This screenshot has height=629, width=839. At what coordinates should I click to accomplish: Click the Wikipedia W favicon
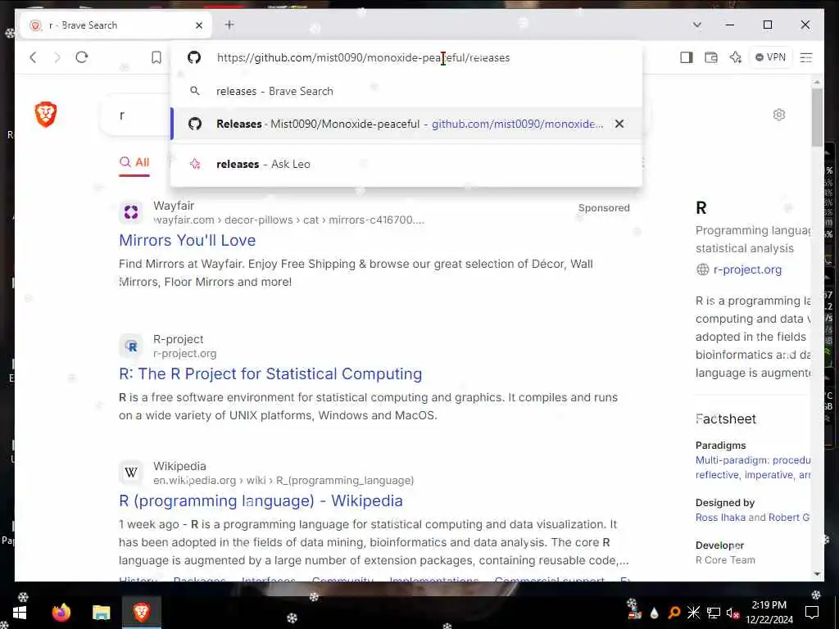pos(131,473)
